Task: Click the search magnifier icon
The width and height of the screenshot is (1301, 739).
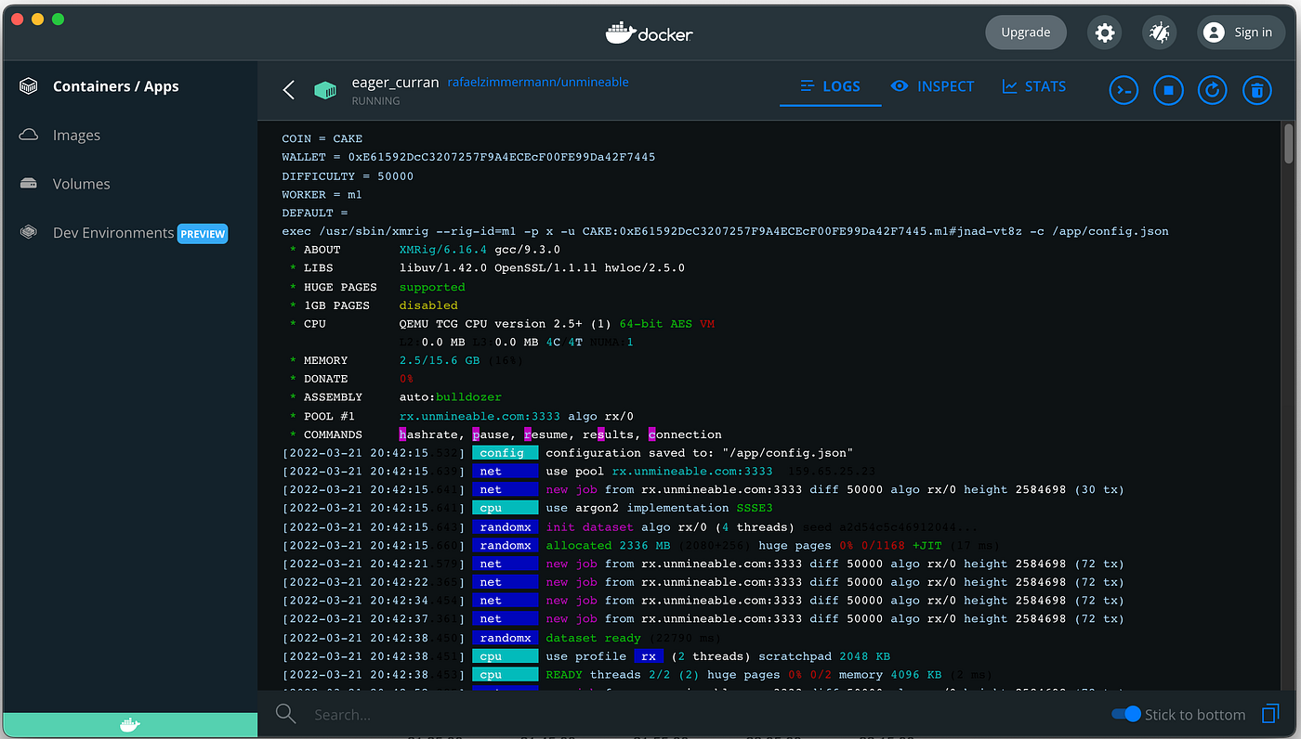Action: pos(286,714)
